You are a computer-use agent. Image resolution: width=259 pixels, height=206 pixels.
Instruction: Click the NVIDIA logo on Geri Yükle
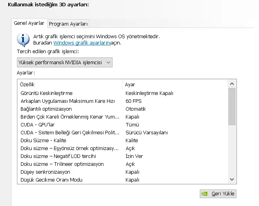pos(205,194)
